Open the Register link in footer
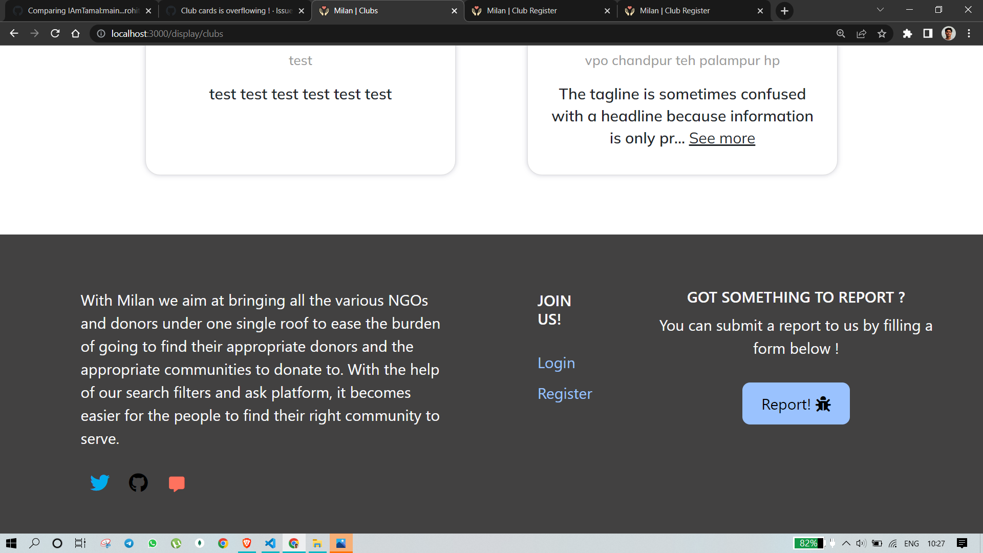 pyautogui.click(x=564, y=393)
